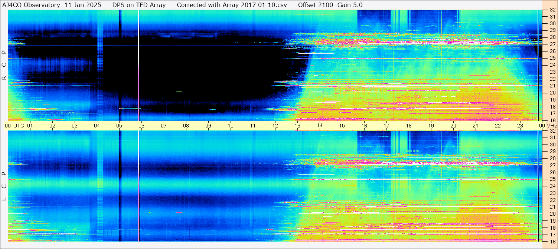Image resolution: width=558 pixels, height=249 pixels.
Task: Click 'DPS on TFD Array' header text
Action: (139, 5)
